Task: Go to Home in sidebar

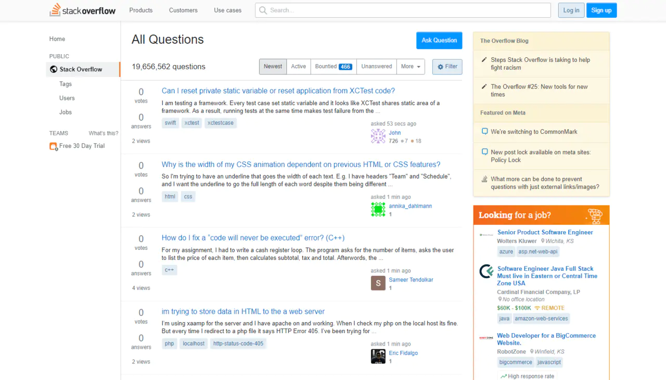Action: [57, 39]
